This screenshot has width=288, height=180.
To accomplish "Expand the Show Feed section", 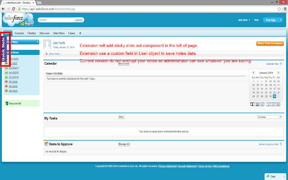I will 53,53.
